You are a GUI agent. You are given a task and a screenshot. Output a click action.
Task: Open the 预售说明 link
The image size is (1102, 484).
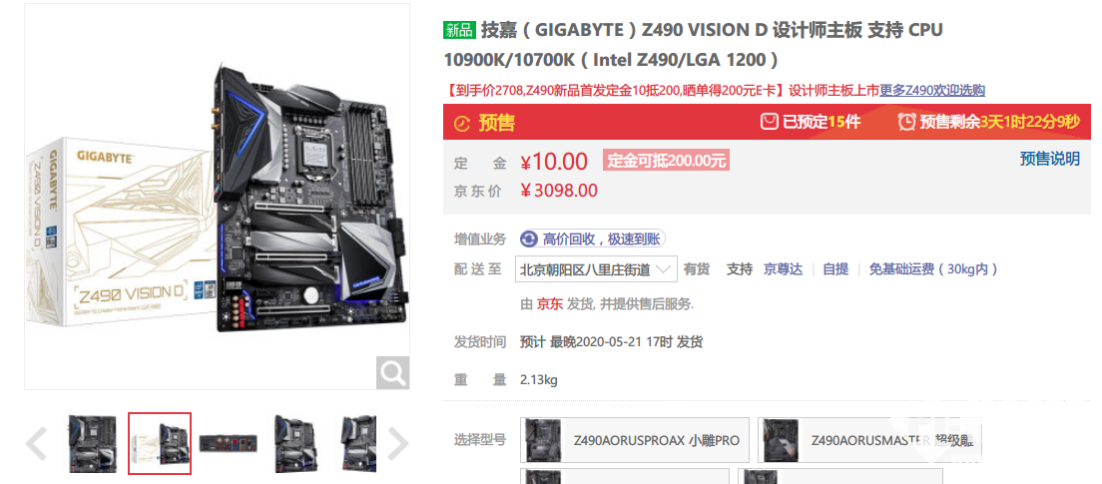[1049, 159]
